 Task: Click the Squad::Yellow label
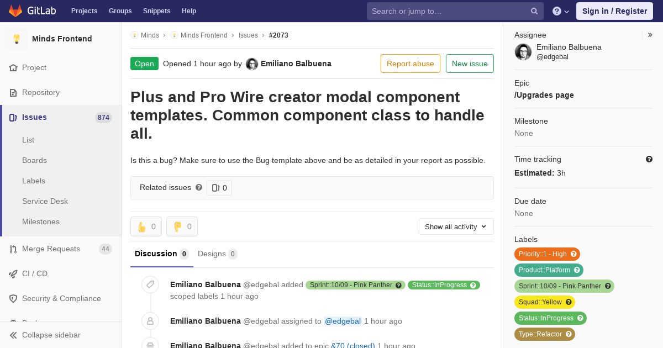545,302
